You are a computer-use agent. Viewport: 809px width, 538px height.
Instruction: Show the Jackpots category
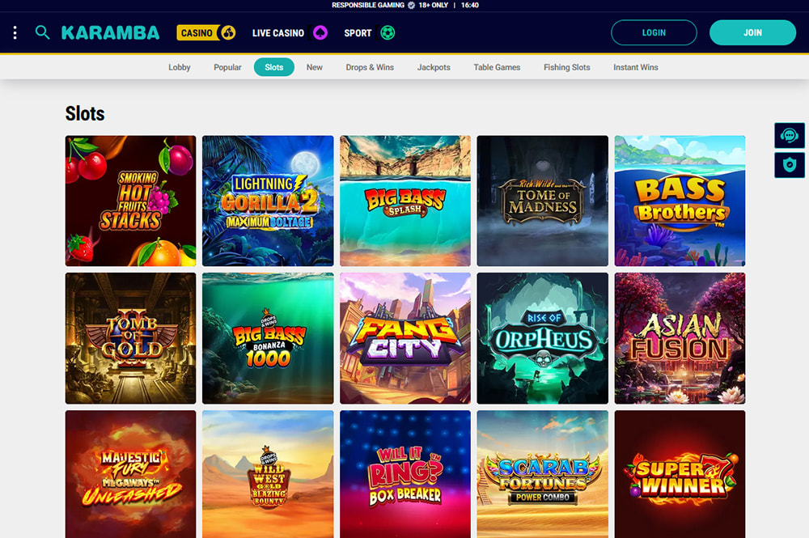434,67
